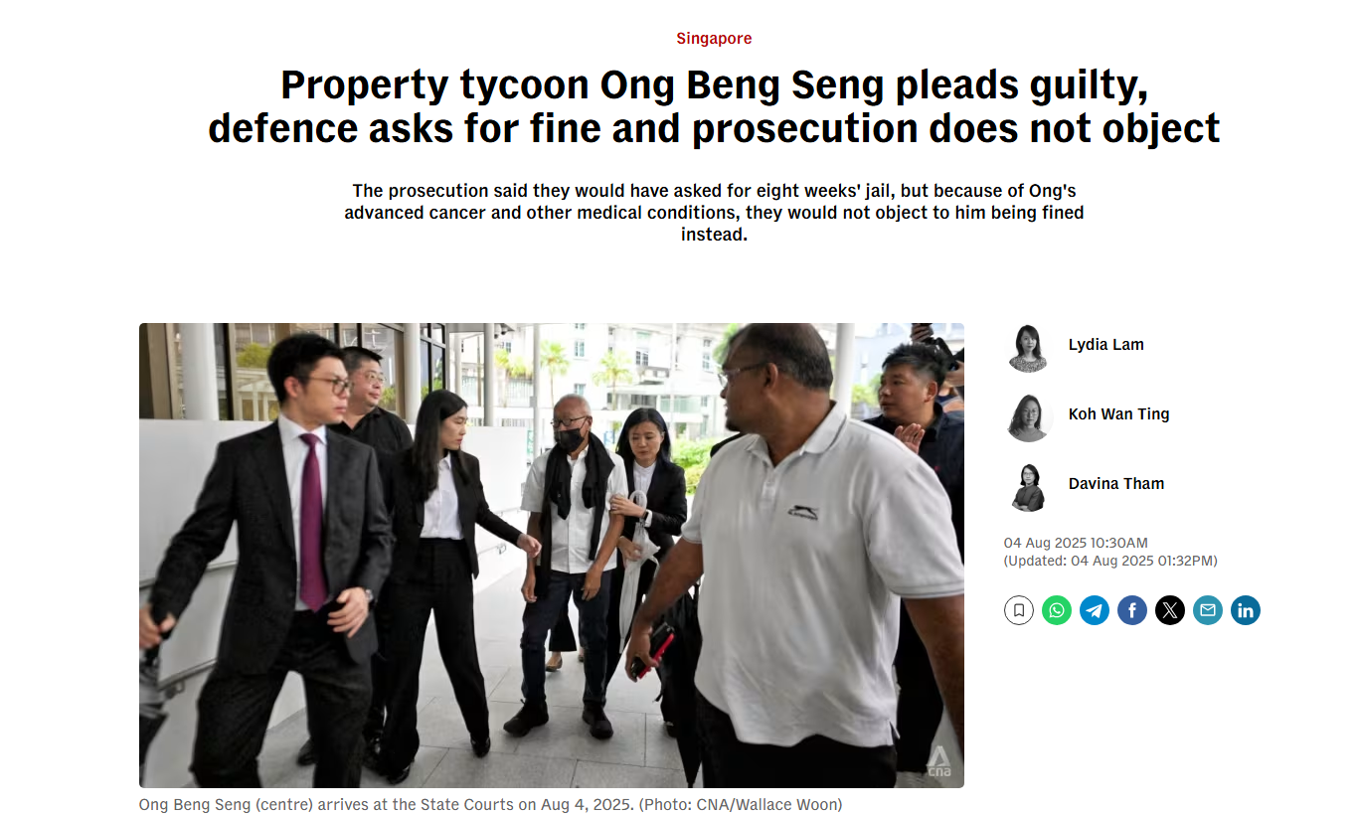Open the Ong Beng Seng courthouse photo
The width and height of the screenshot is (1358, 816).
[552, 556]
